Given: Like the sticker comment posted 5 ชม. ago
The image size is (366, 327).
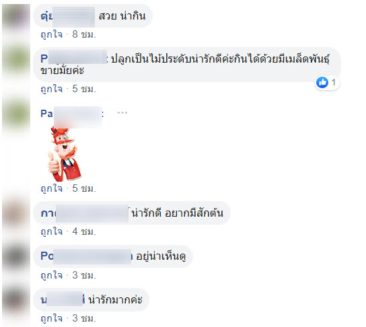Looking at the screenshot, I should [51, 188].
